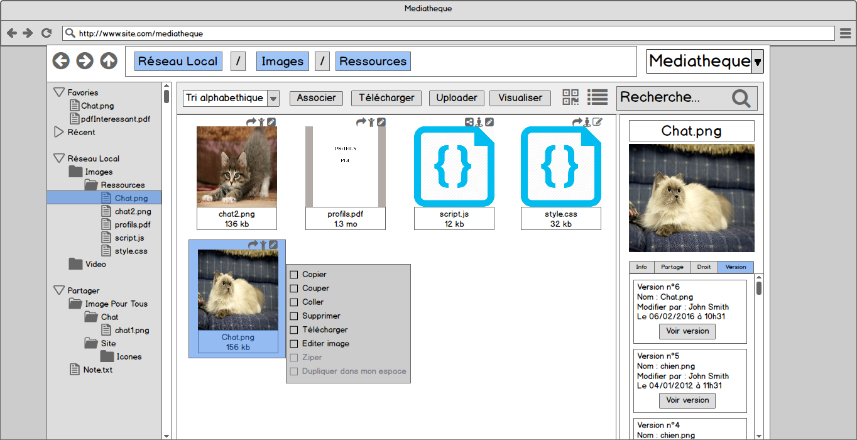Click the version panel scrollbar thumb

pyautogui.click(x=759, y=288)
